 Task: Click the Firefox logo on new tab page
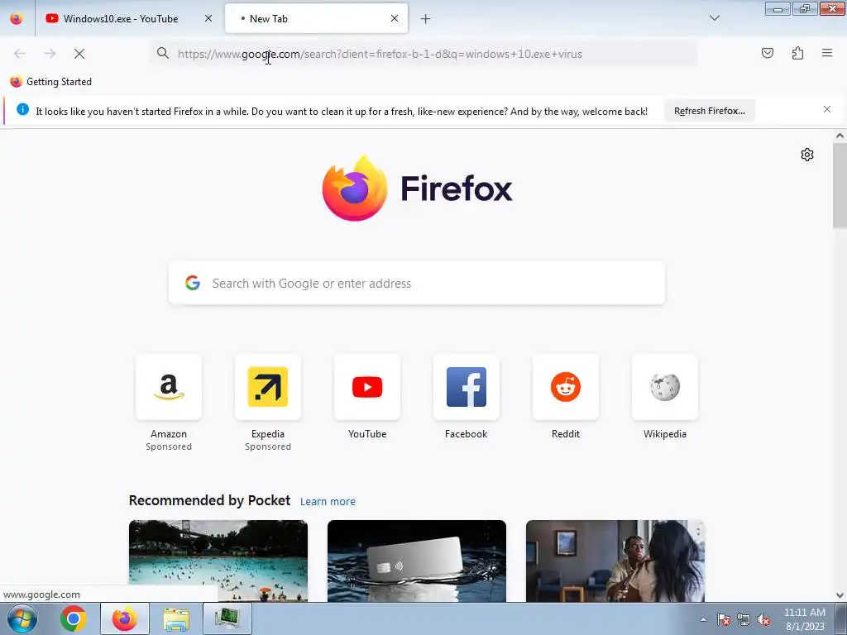(417, 189)
